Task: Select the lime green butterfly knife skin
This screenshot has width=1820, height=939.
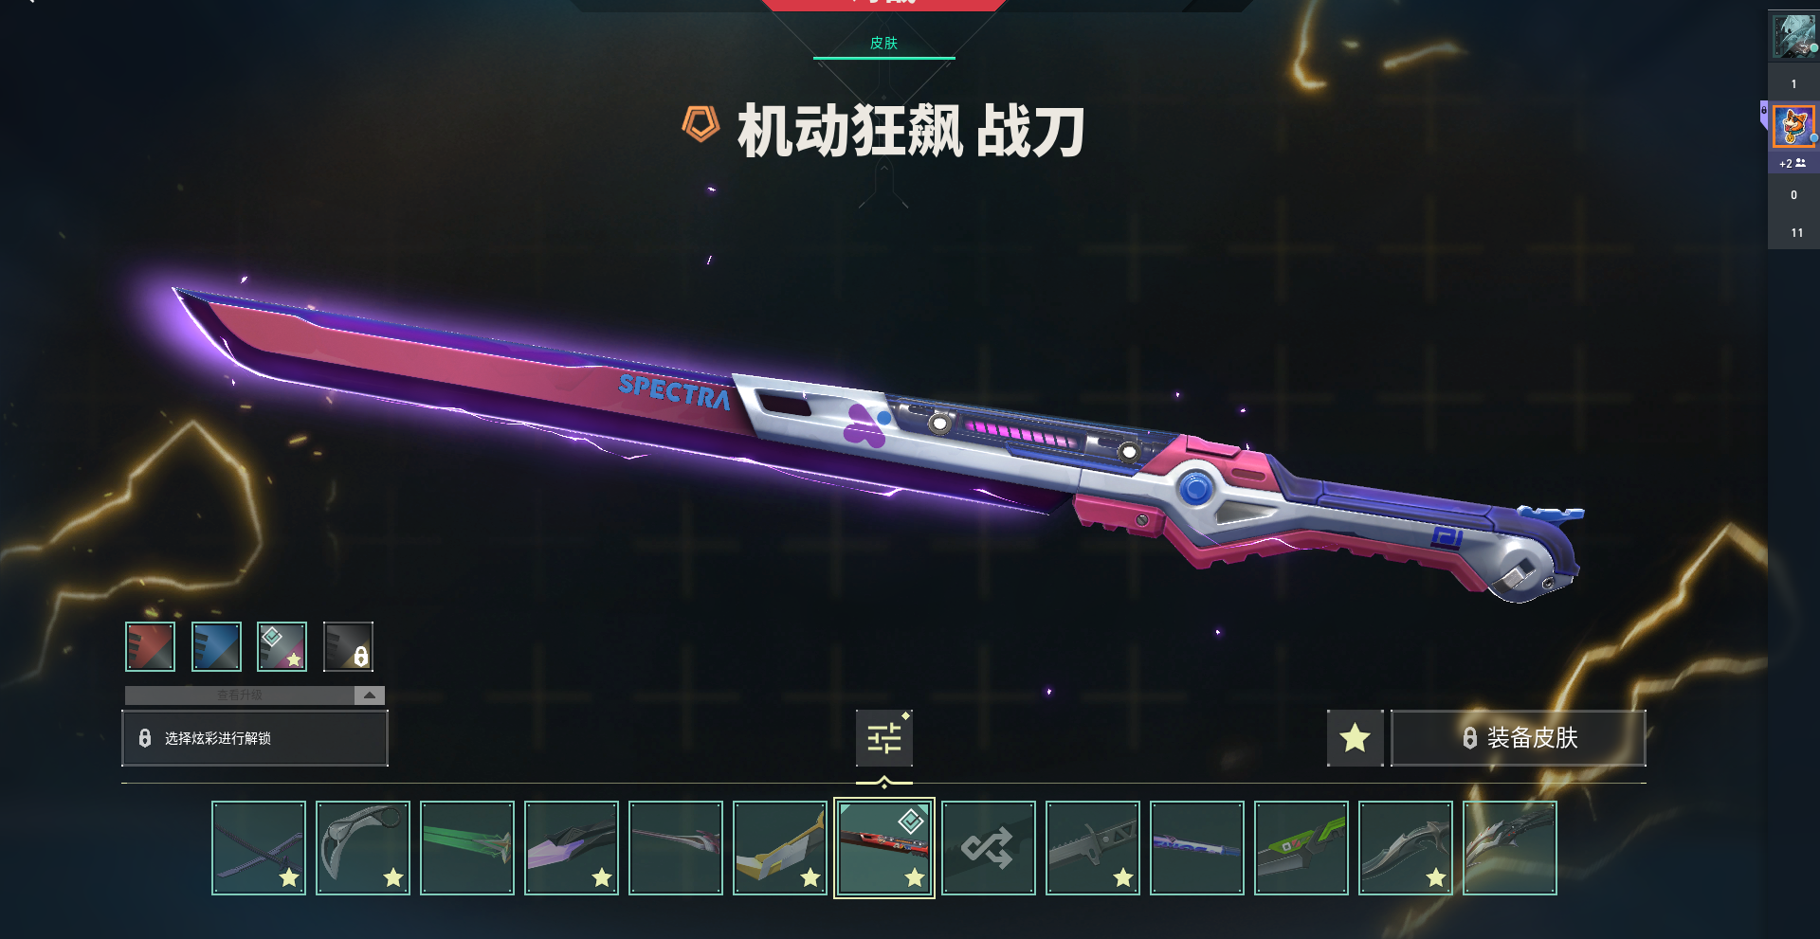Action: point(1301,848)
